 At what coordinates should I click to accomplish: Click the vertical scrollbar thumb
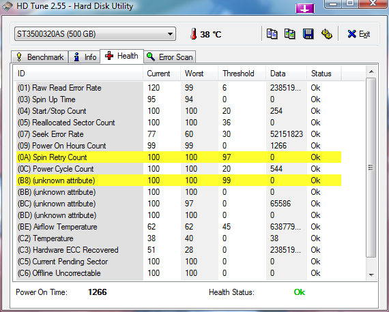tap(371, 168)
